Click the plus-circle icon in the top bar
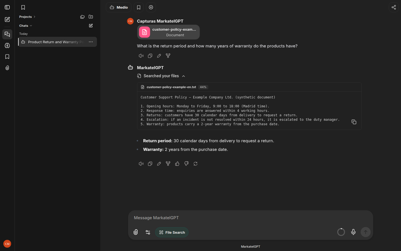Viewport: 401px width, 251px height. coord(151,7)
